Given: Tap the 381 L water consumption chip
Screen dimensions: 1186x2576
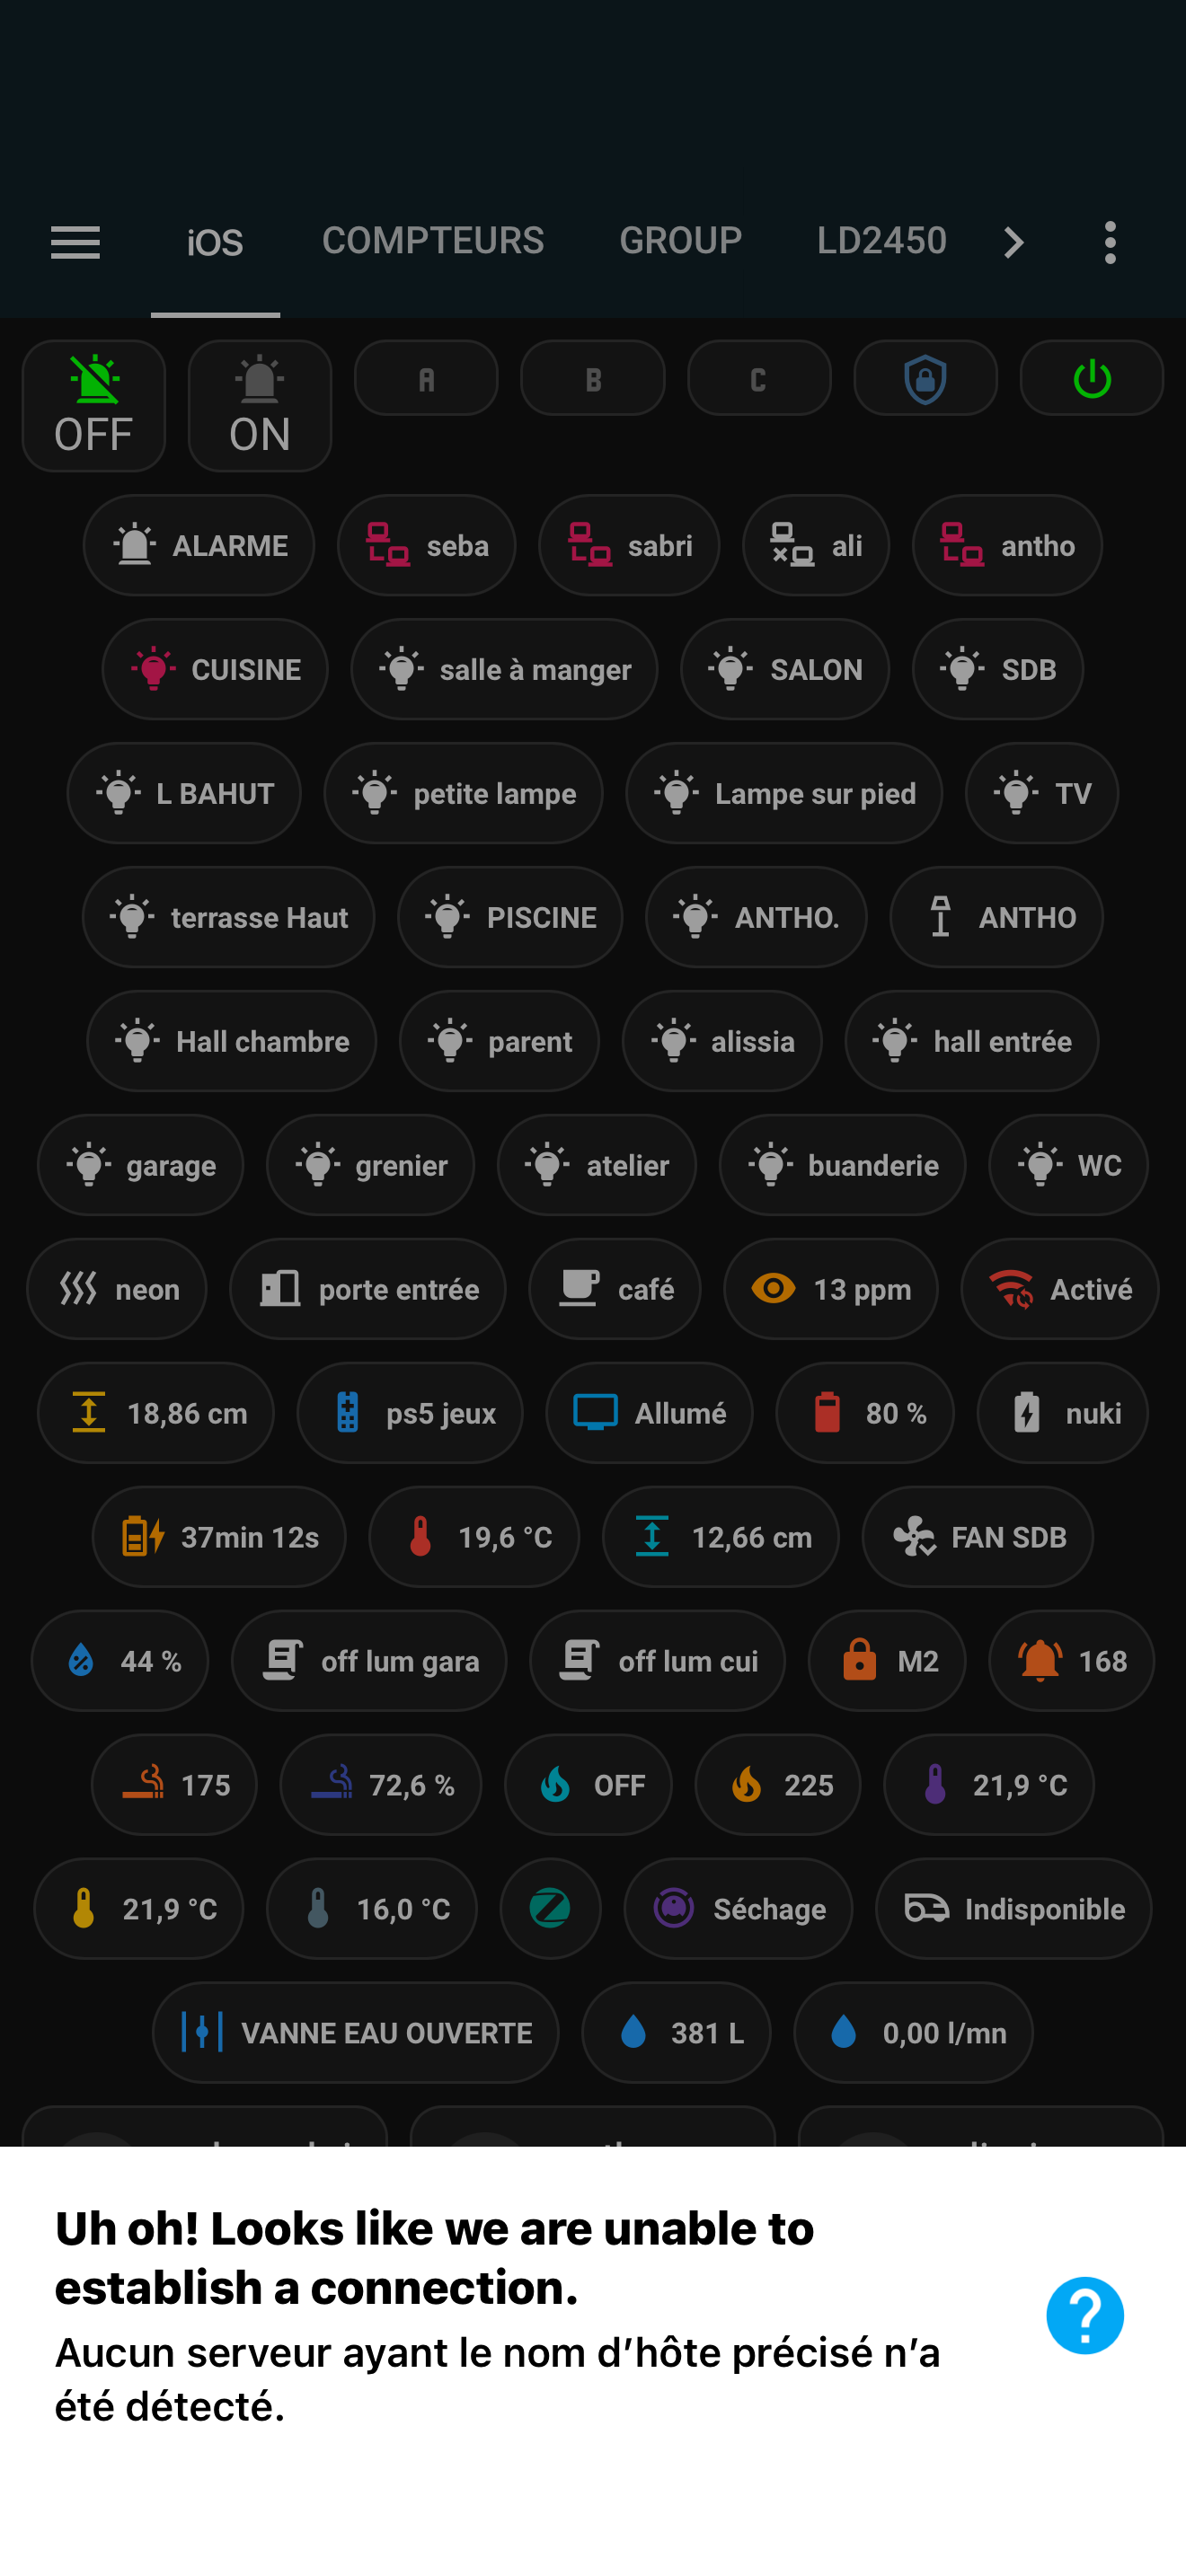Looking at the screenshot, I should tap(676, 2032).
